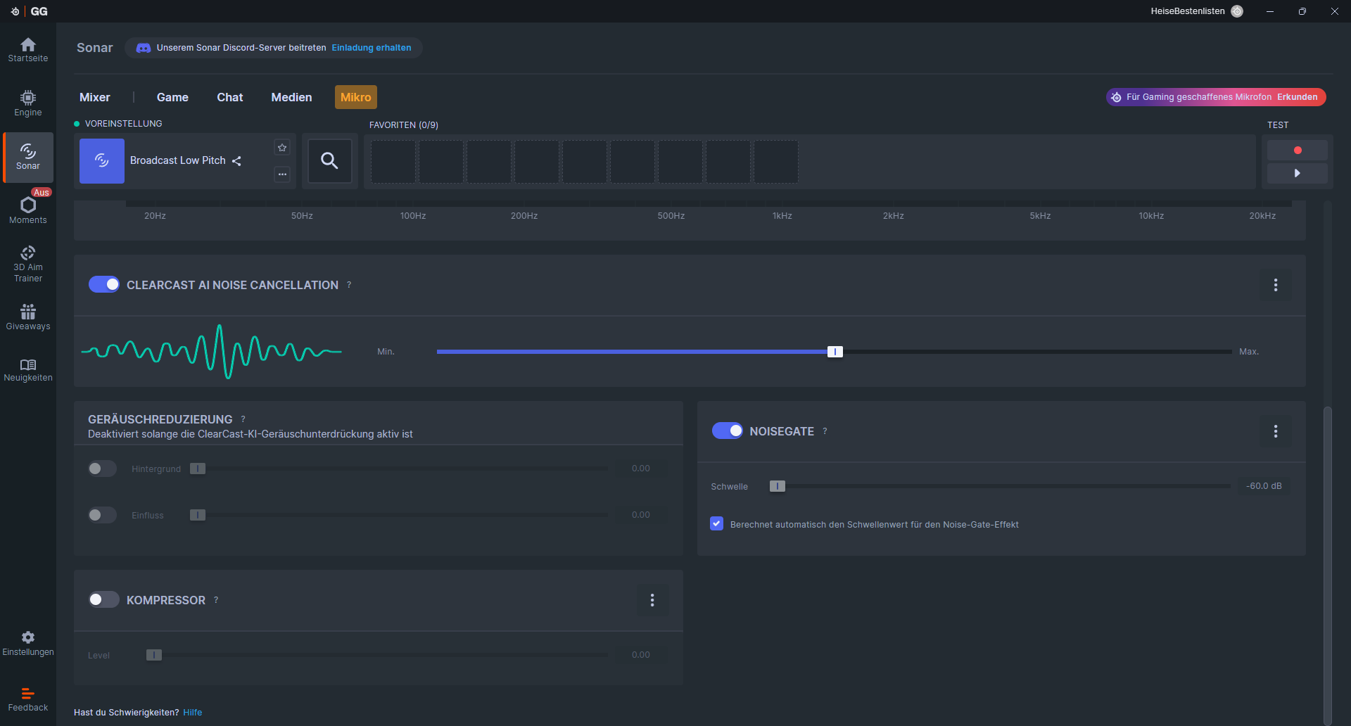
Task: Open Noisegate three-dot options menu
Action: pos(1275,431)
